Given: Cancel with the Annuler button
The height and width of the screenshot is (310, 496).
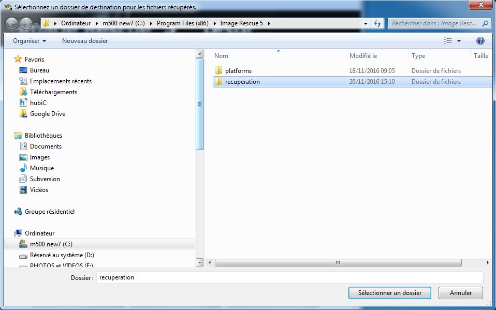Looking at the screenshot, I should pyautogui.click(x=460, y=293).
